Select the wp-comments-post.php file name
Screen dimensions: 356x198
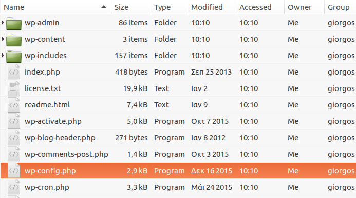click(66, 154)
